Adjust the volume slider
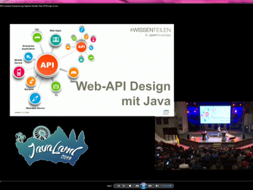Viewport: 253px width, 190px height. (x=166, y=186)
